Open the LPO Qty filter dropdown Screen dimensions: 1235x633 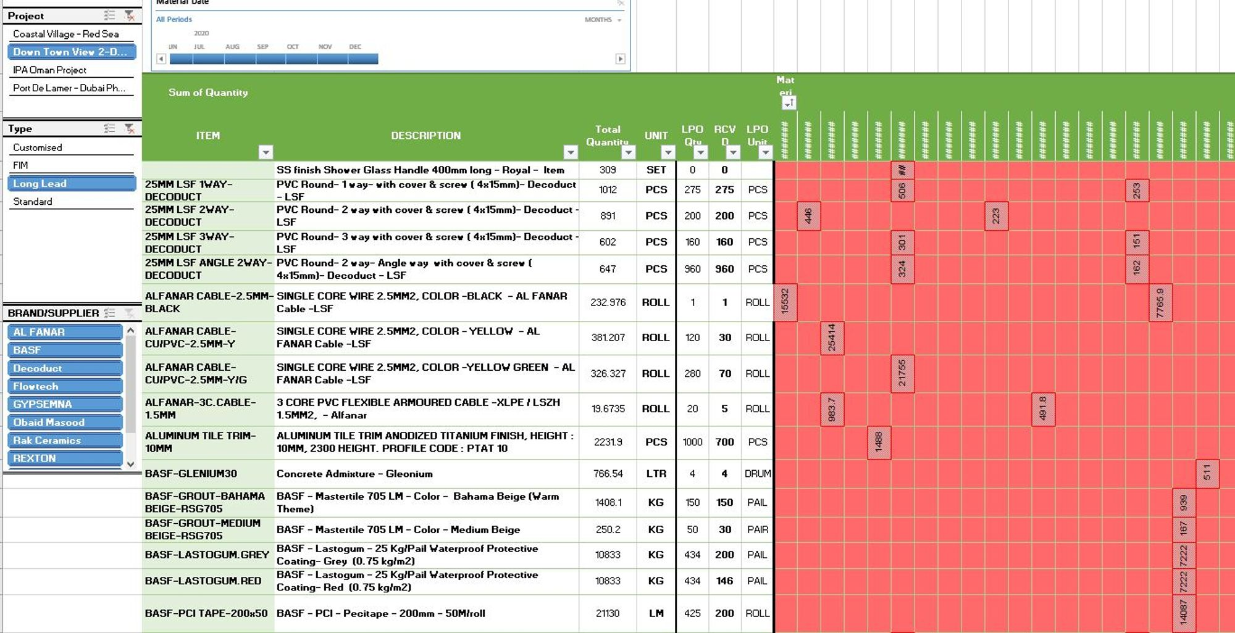pyautogui.click(x=700, y=152)
